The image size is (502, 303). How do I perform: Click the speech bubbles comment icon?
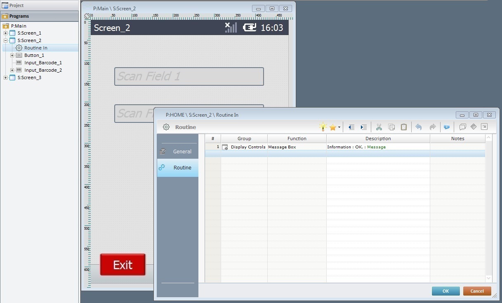click(462, 127)
